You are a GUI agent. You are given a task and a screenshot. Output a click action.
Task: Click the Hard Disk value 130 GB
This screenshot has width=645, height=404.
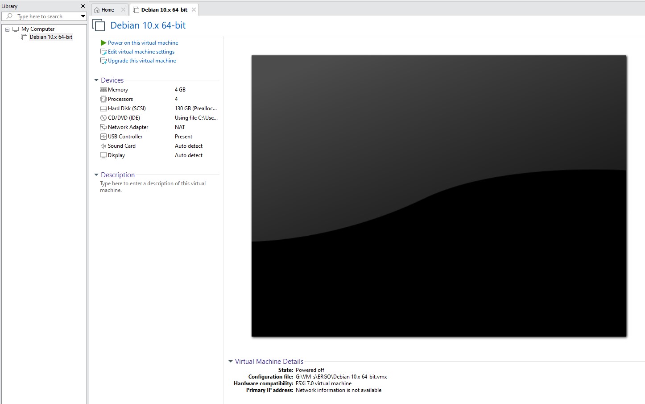pyautogui.click(x=196, y=108)
